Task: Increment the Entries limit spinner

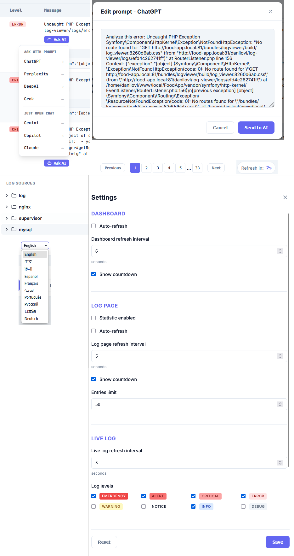Action: (x=280, y=403)
